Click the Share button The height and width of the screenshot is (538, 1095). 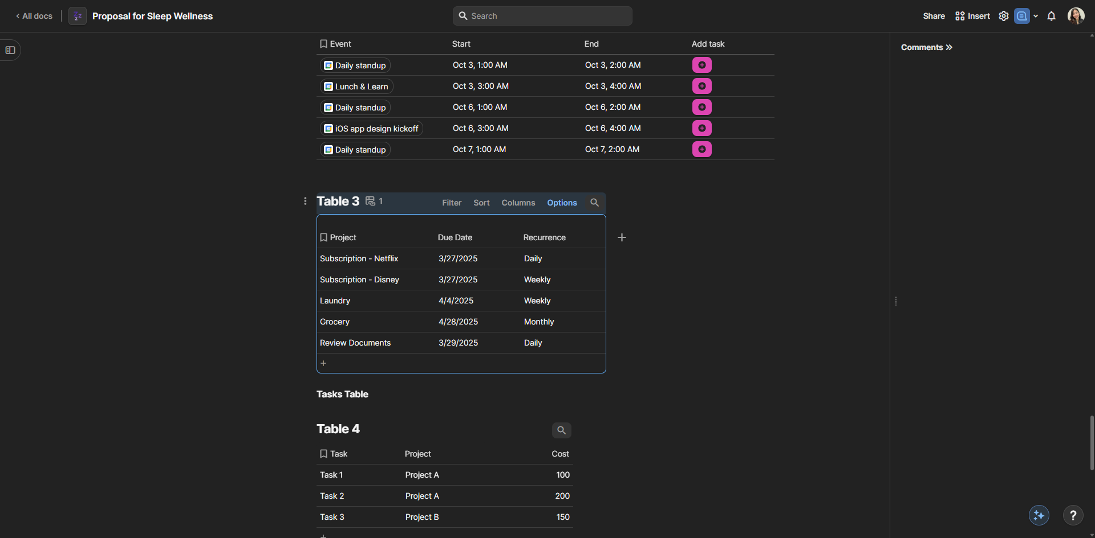point(934,16)
